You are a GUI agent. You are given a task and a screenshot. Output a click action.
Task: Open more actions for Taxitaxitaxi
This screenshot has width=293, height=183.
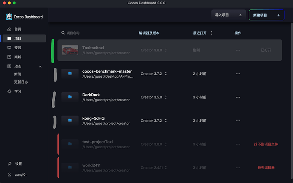click(x=238, y=50)
